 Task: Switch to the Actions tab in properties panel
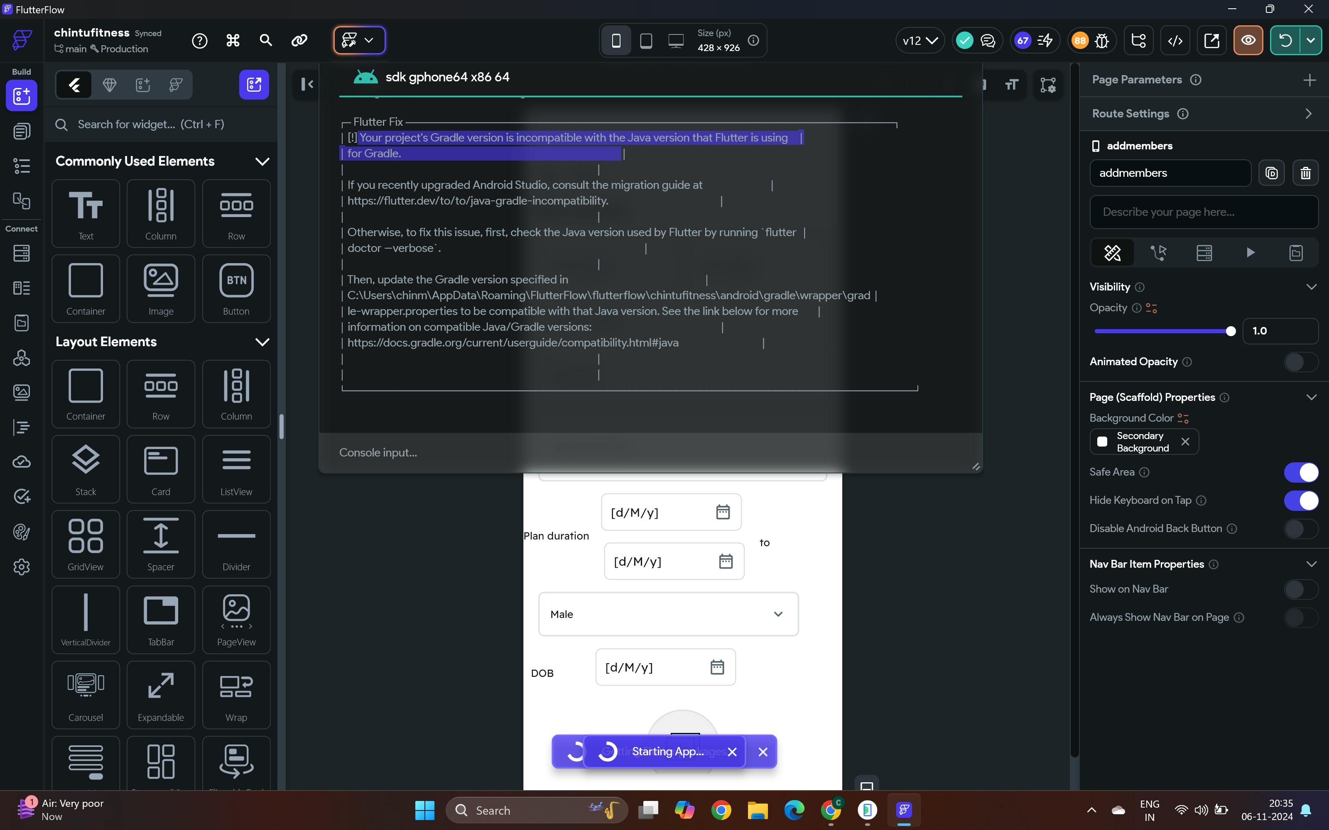1158,253
